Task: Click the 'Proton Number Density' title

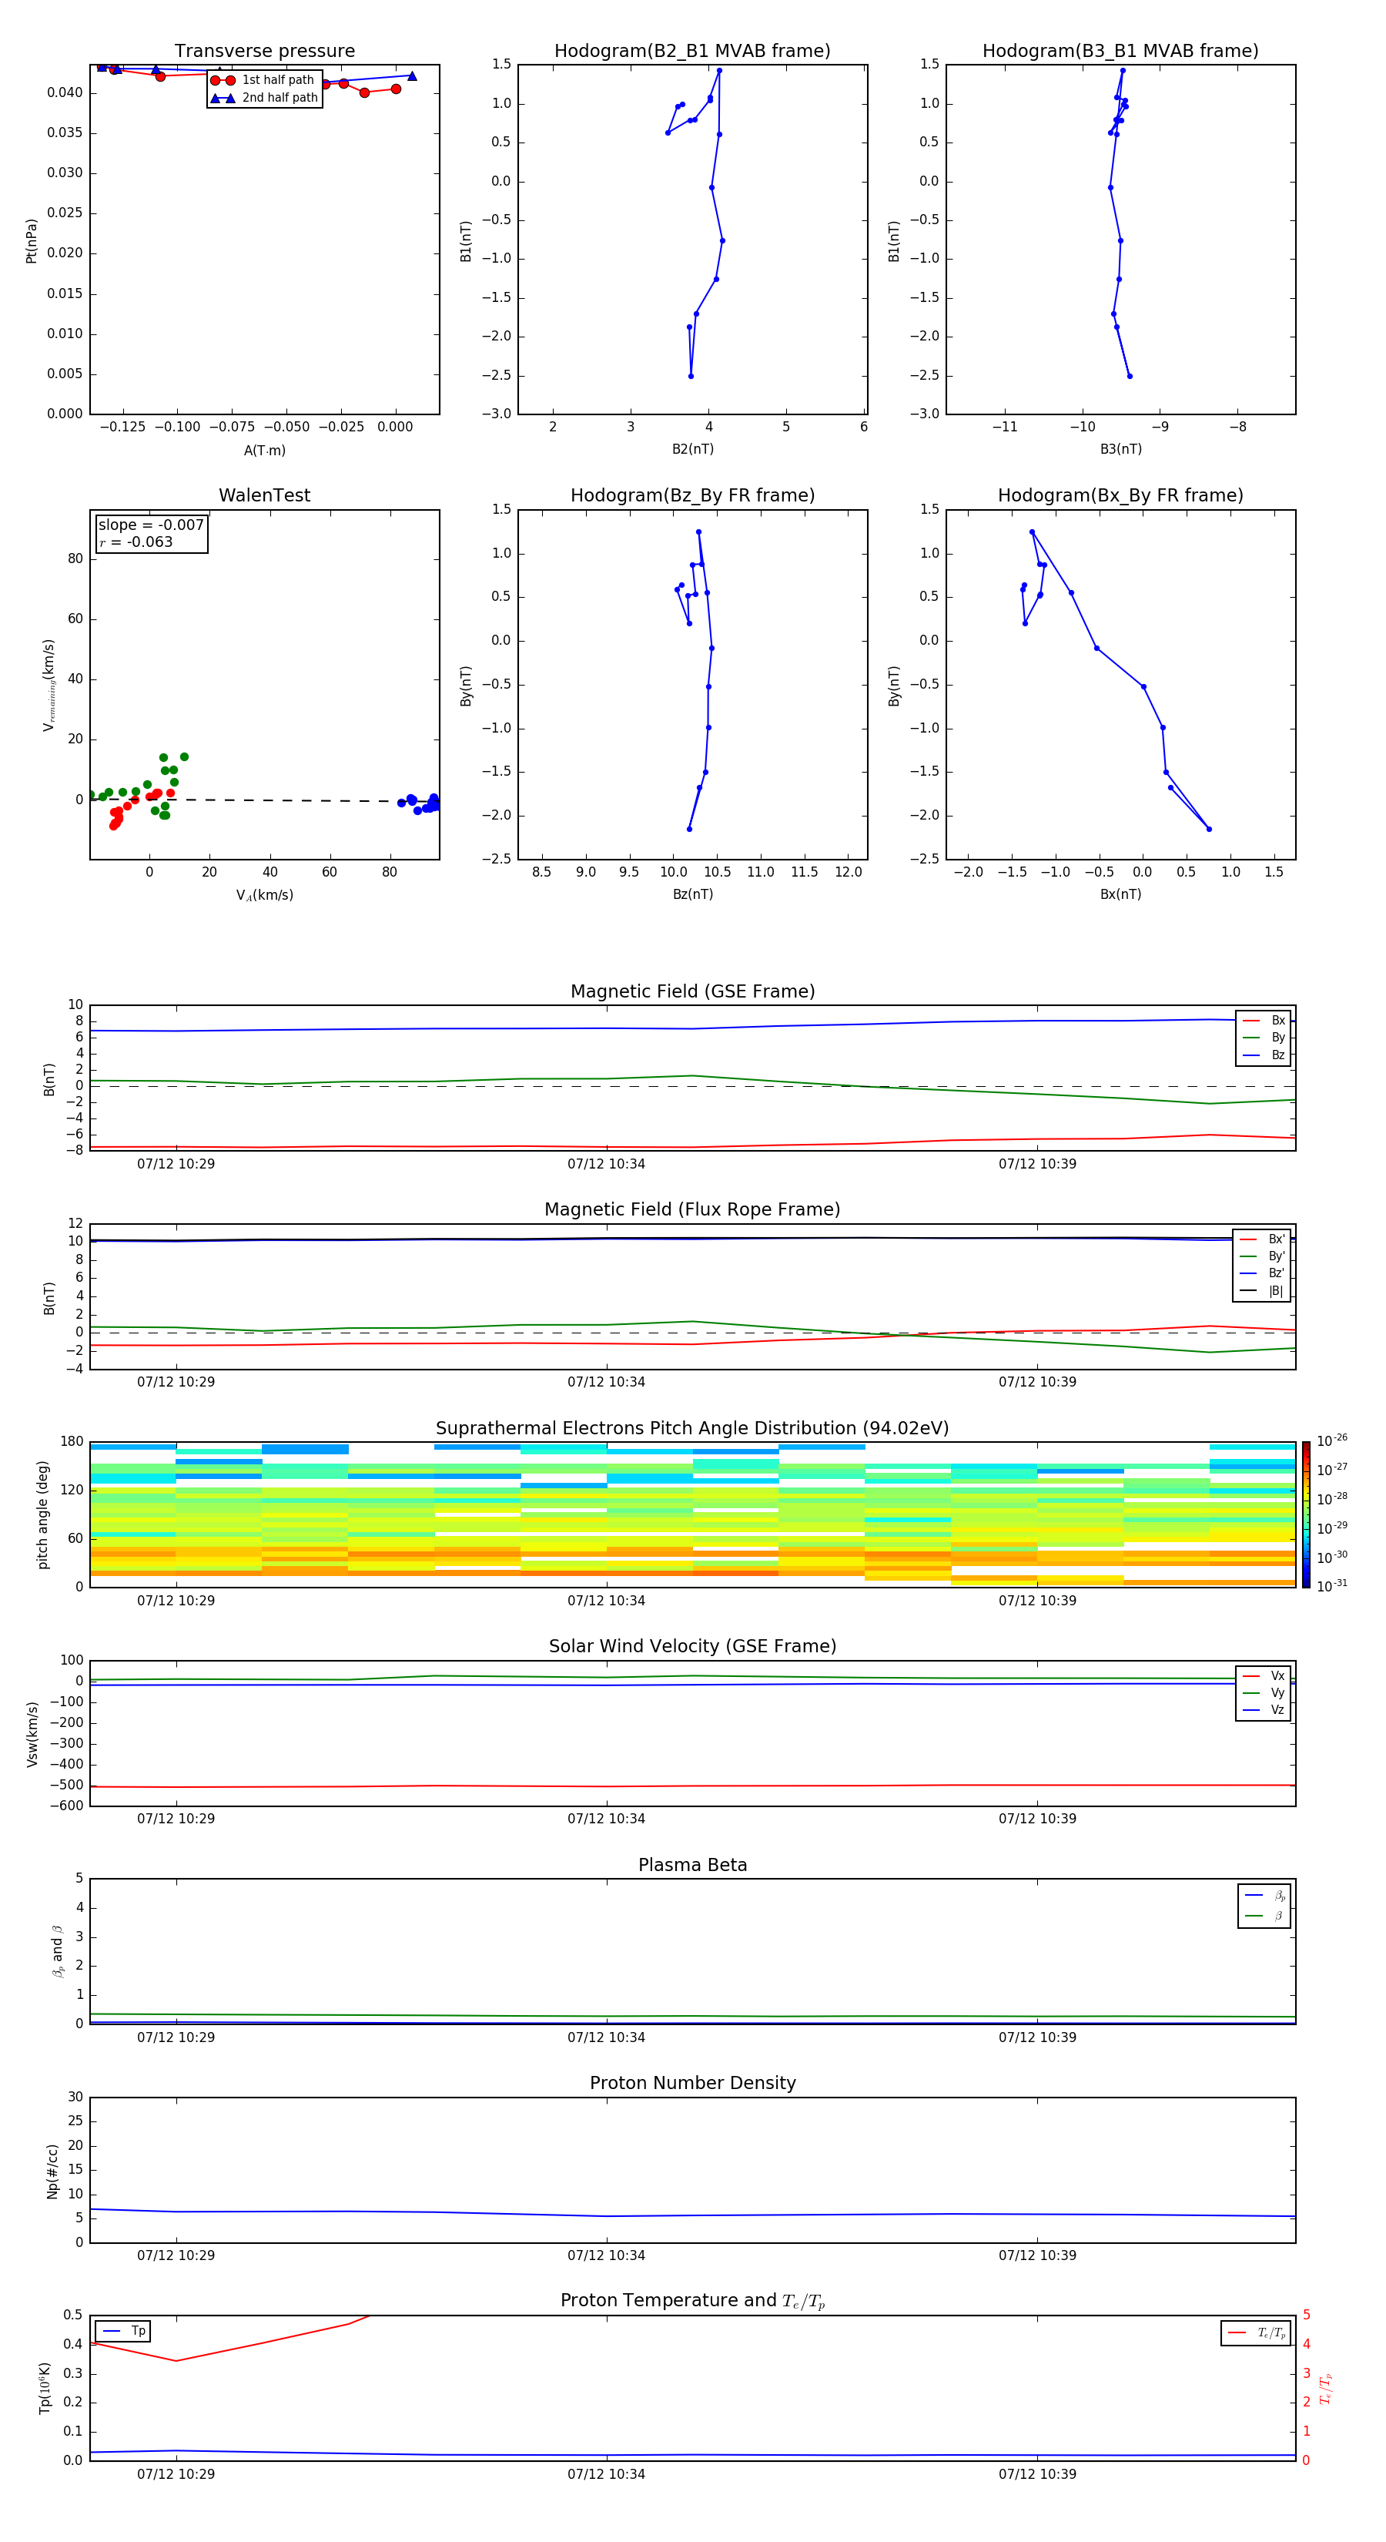Action: click(692, 2083)
